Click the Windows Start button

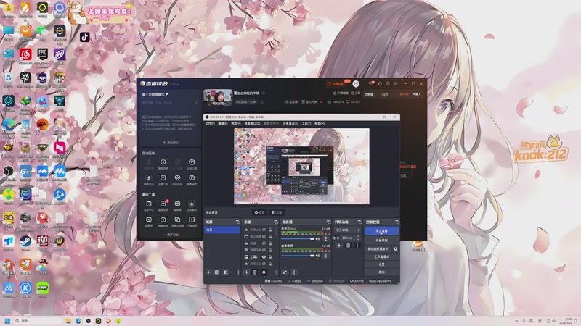pyautogui.click(x=7, y=321)
